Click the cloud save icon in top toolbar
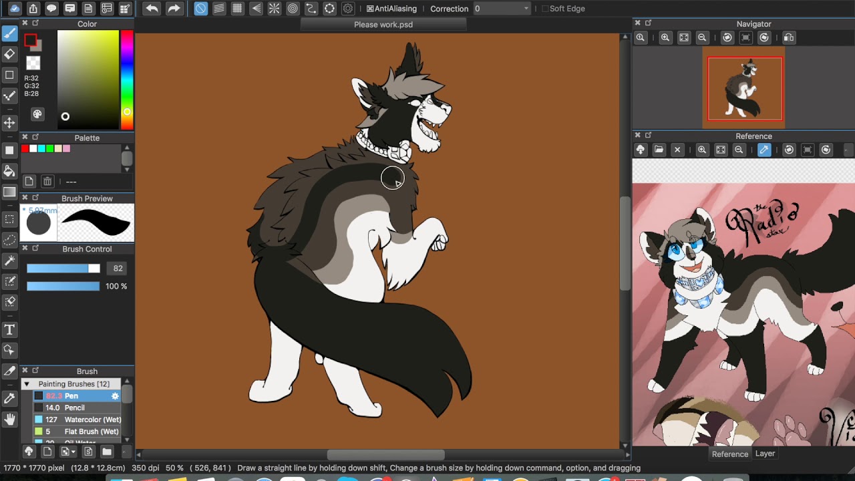855x481 pixels. (15, 9)
